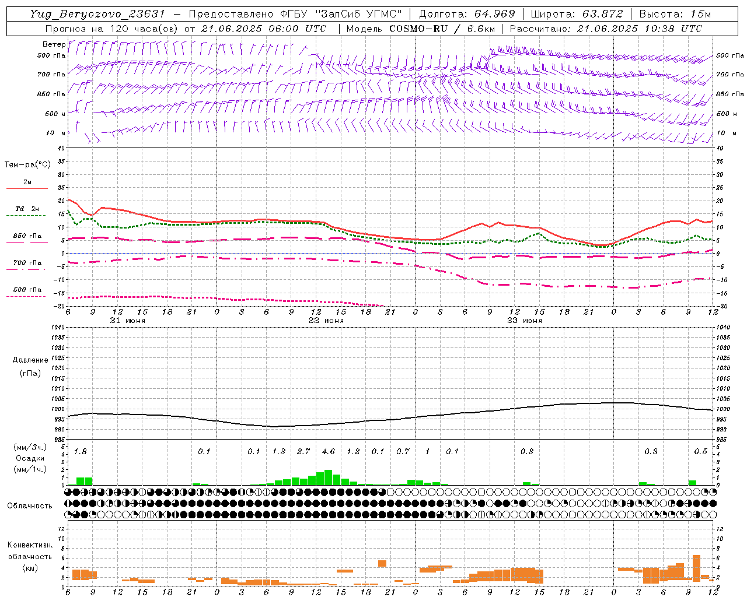Select the Высота: 15м elevation label
747x597 pixels.
675,14
